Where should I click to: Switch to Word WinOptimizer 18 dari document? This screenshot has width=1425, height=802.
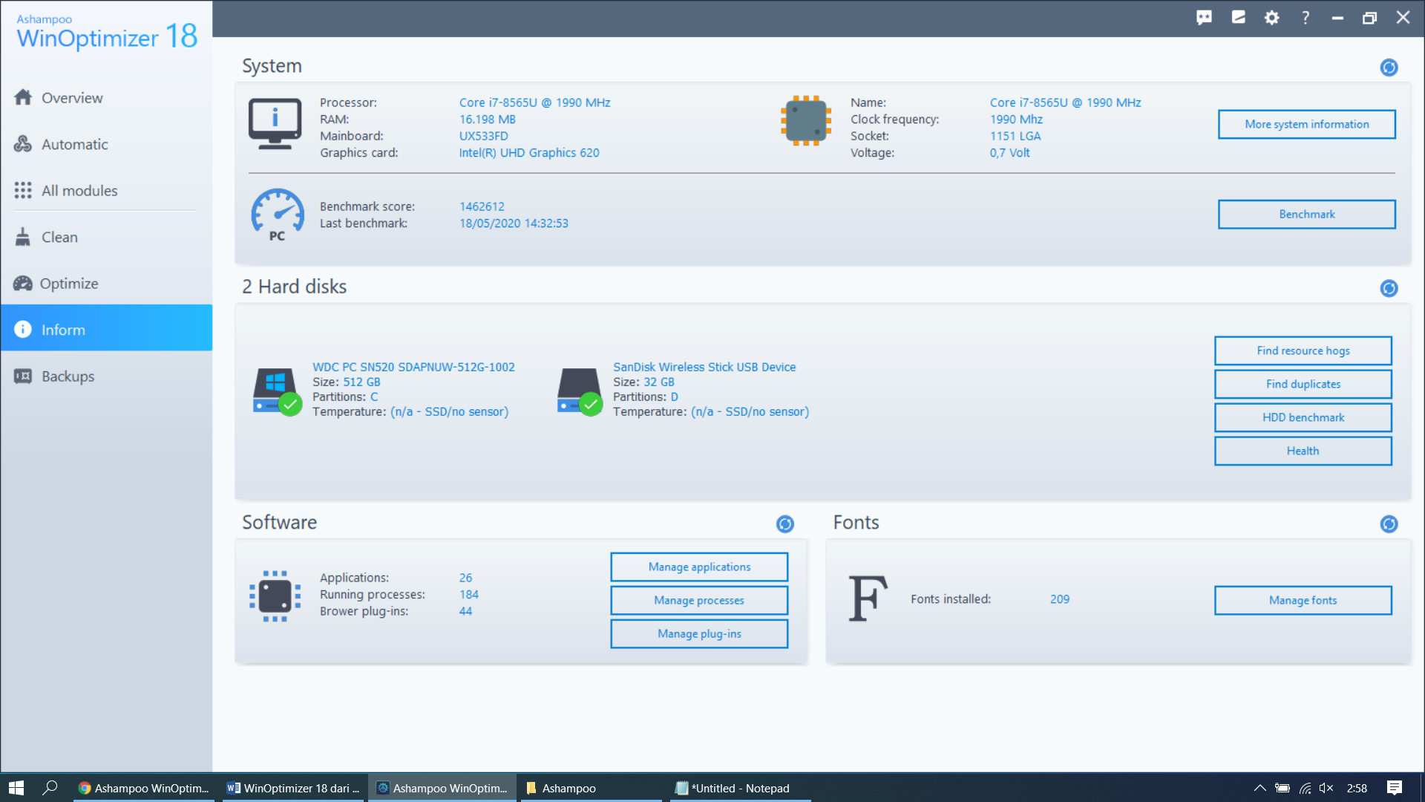pyautogui.click(x=294, y=788)
